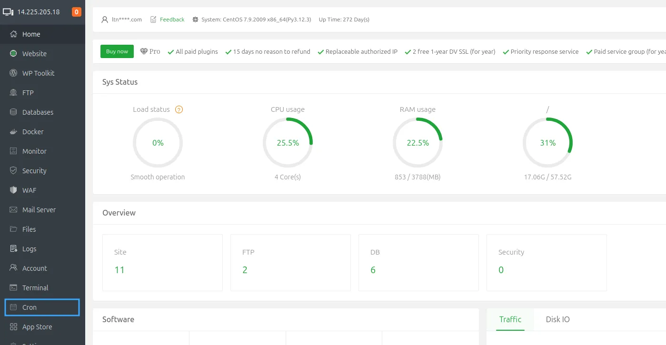666x345 pixels.
Task: Open the Security section
Action: point(34,170)
